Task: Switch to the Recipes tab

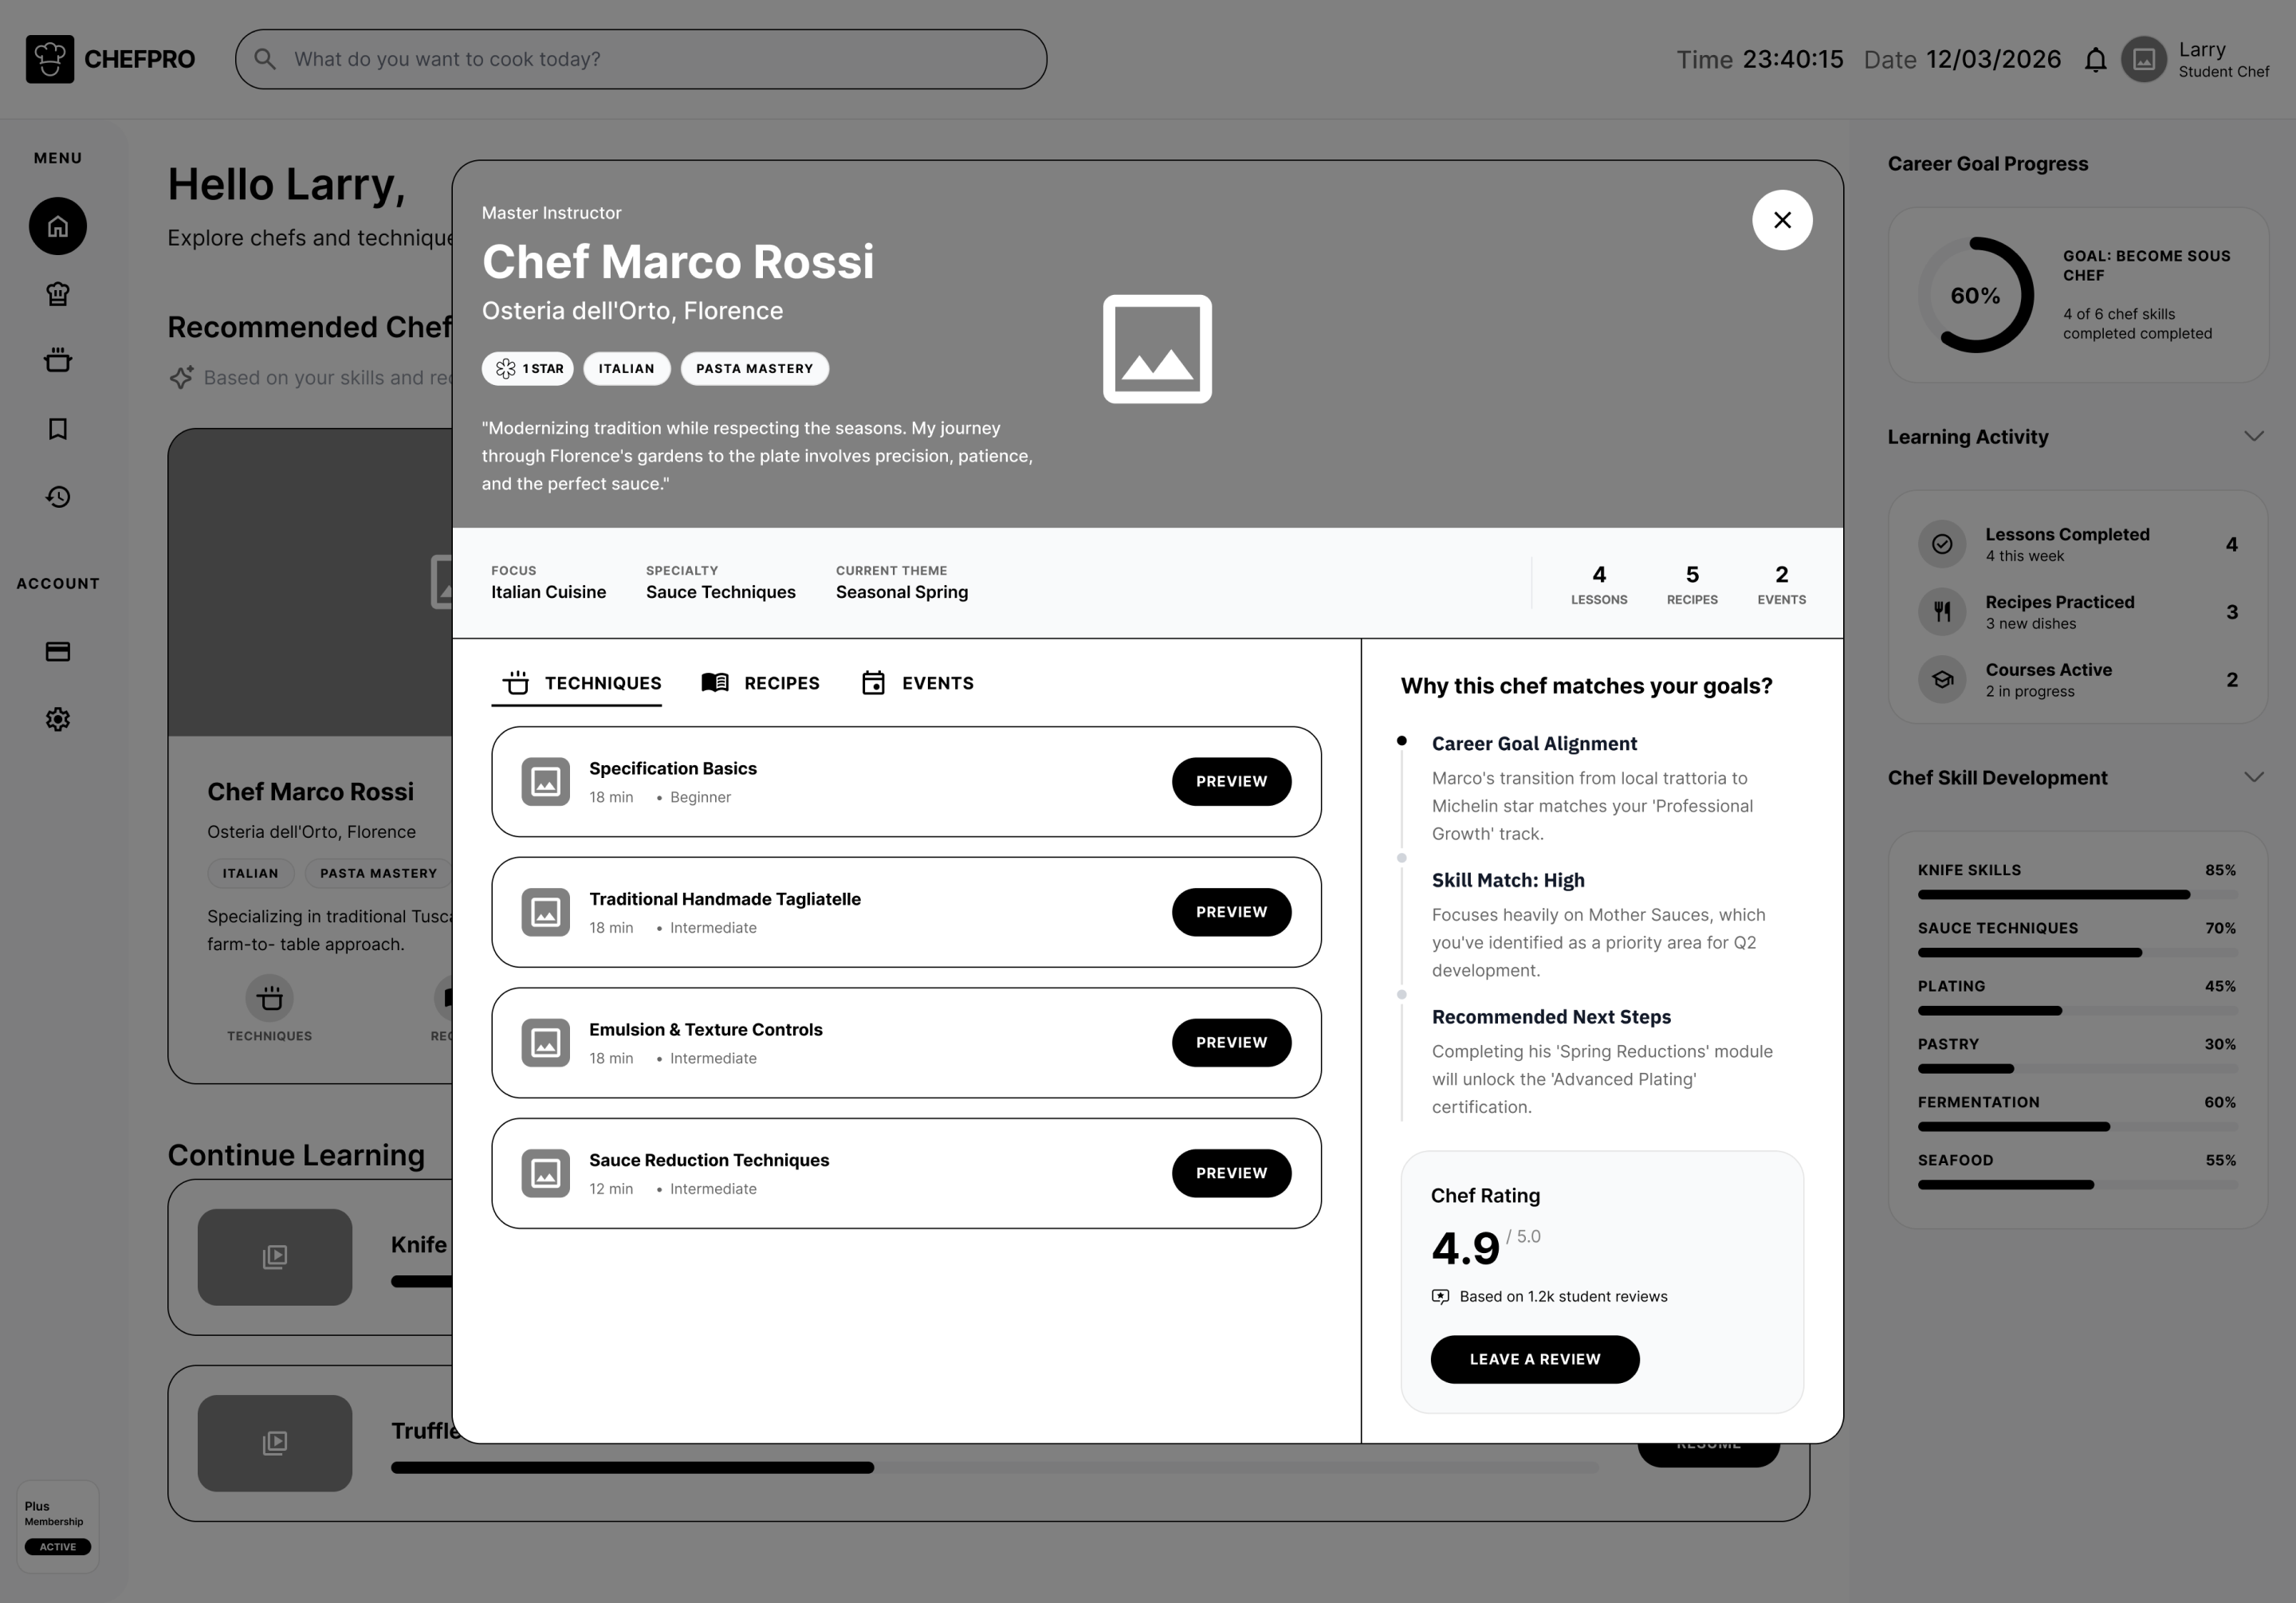Action: pyautogui.click(x=760, y=683)
